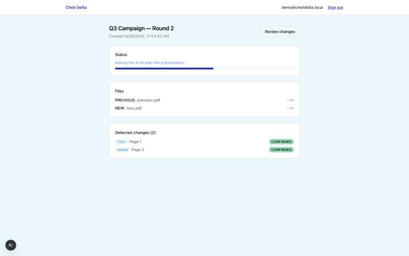Click the TEXT change tag
Viewport: 409px width, 256px height.
[x=122, y=142]
